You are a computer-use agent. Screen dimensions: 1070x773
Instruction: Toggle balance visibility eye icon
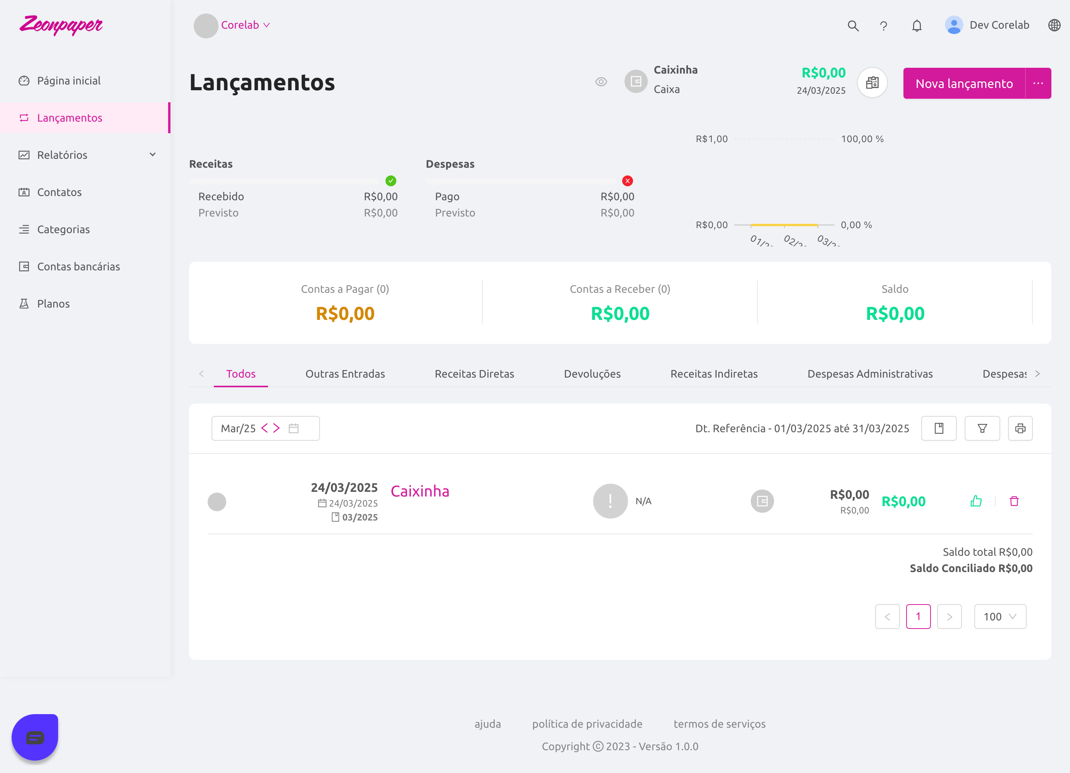(x=600, y=82)
